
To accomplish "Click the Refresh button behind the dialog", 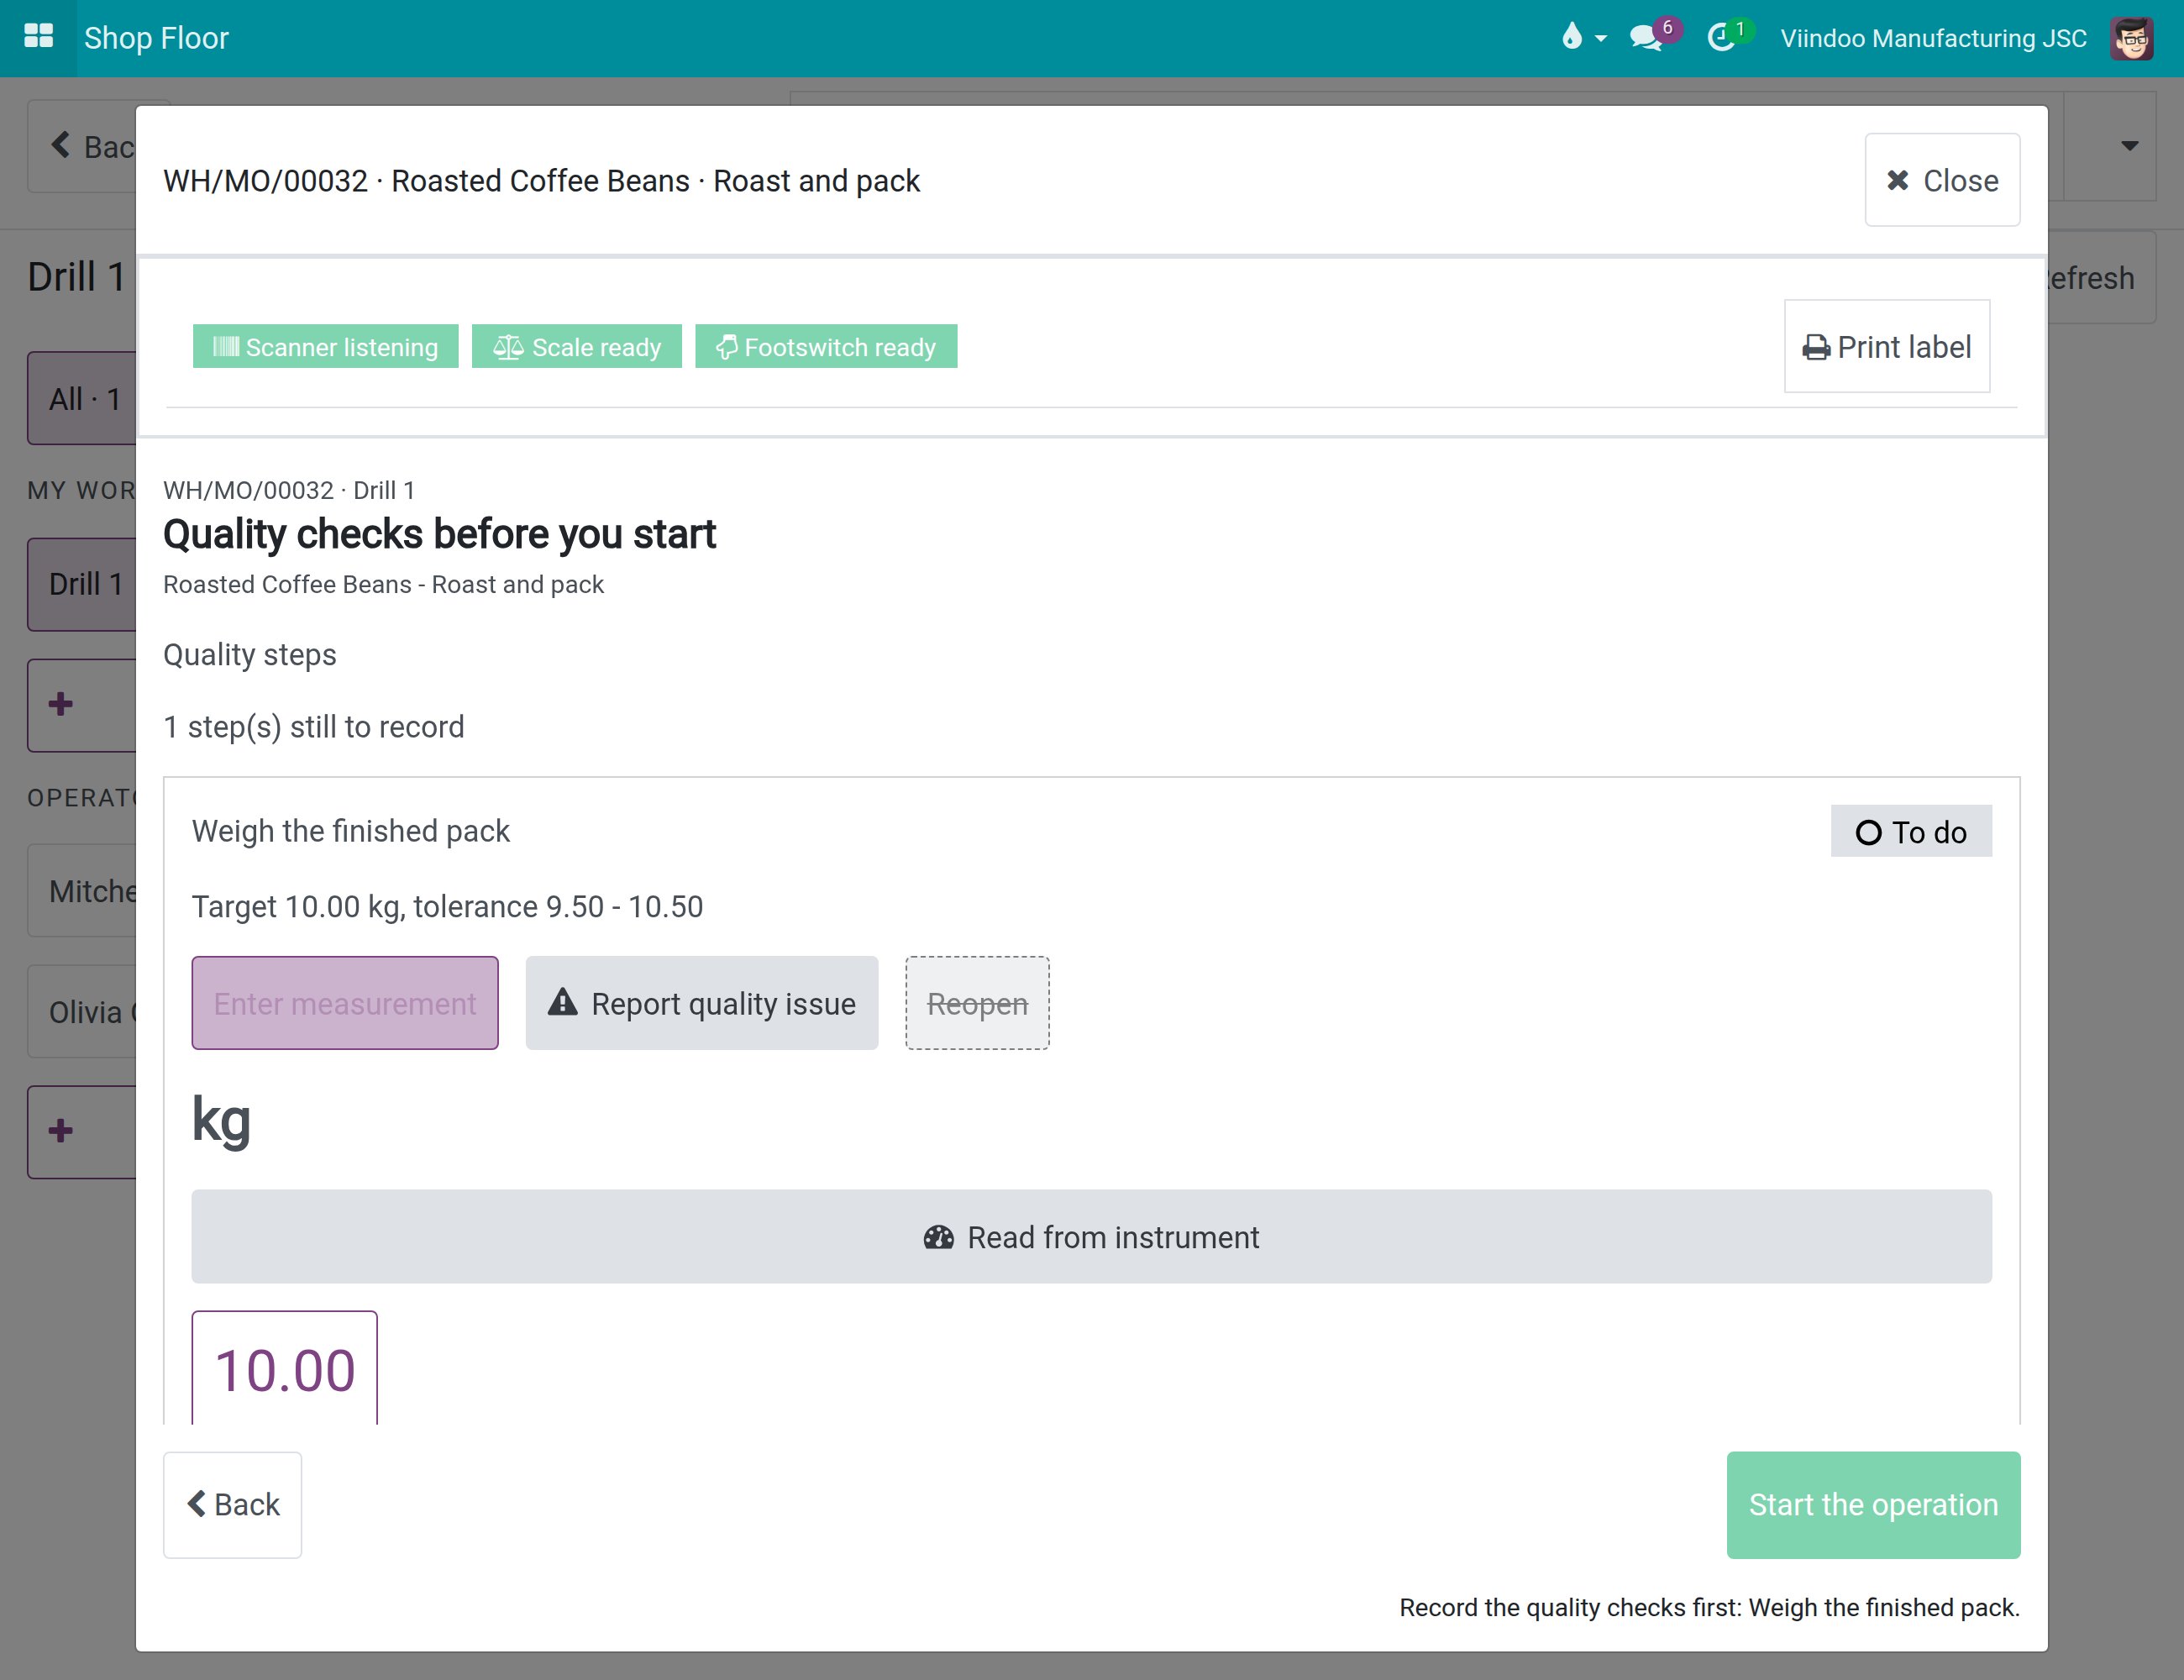I will point(2100,277).
